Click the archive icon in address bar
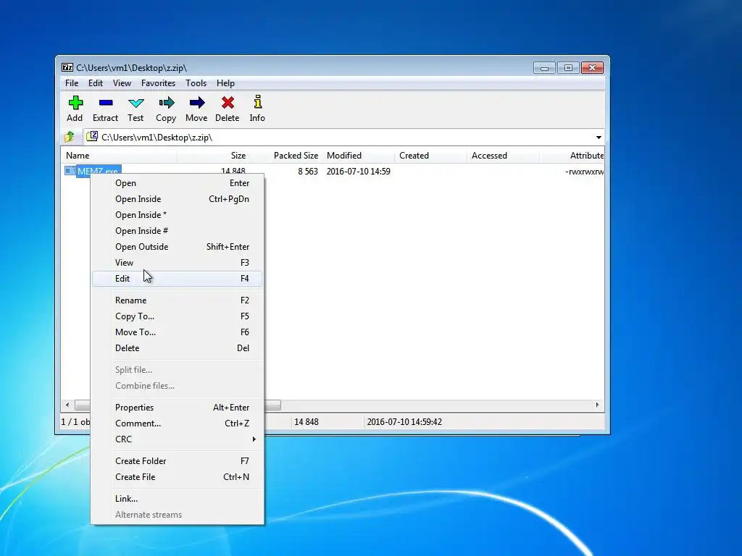Image resolution: width=742 pixels, height=556 pixels. pyautogui.click(x=92, y=137)
